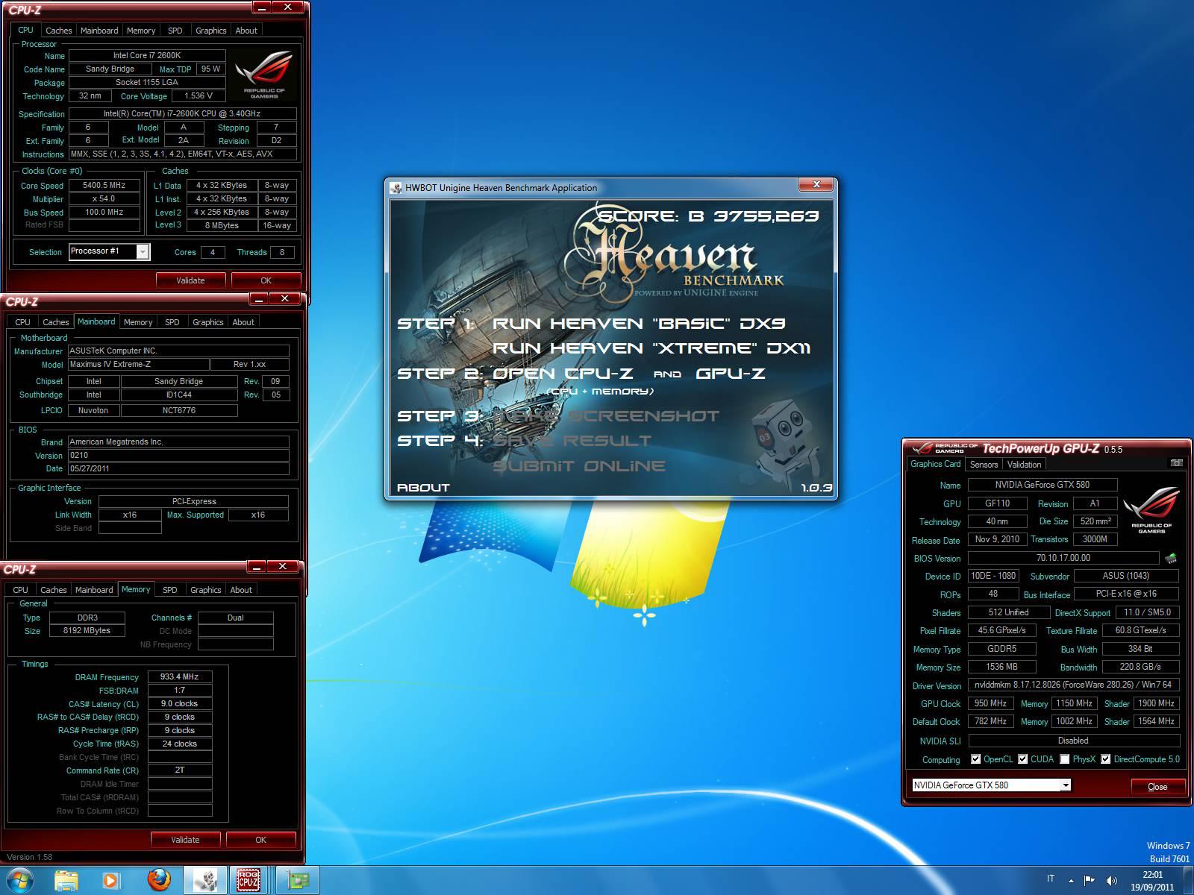The height and width of the screenshot is (895, 1194).
Task: Click Open CPU-Z in Heaven step 2
Action: 563,374
